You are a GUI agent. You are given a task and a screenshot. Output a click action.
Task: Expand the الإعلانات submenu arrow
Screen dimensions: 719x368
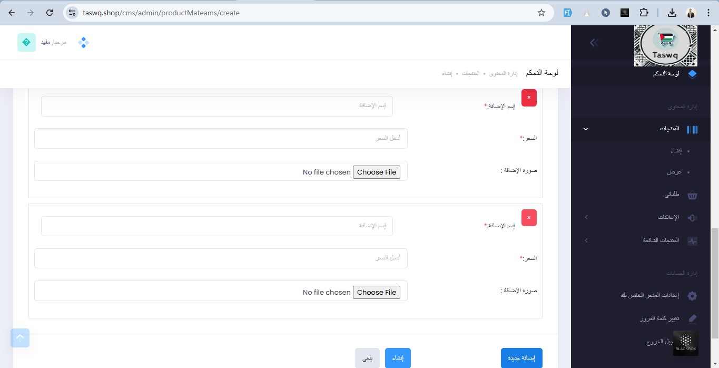coord(586,218)
